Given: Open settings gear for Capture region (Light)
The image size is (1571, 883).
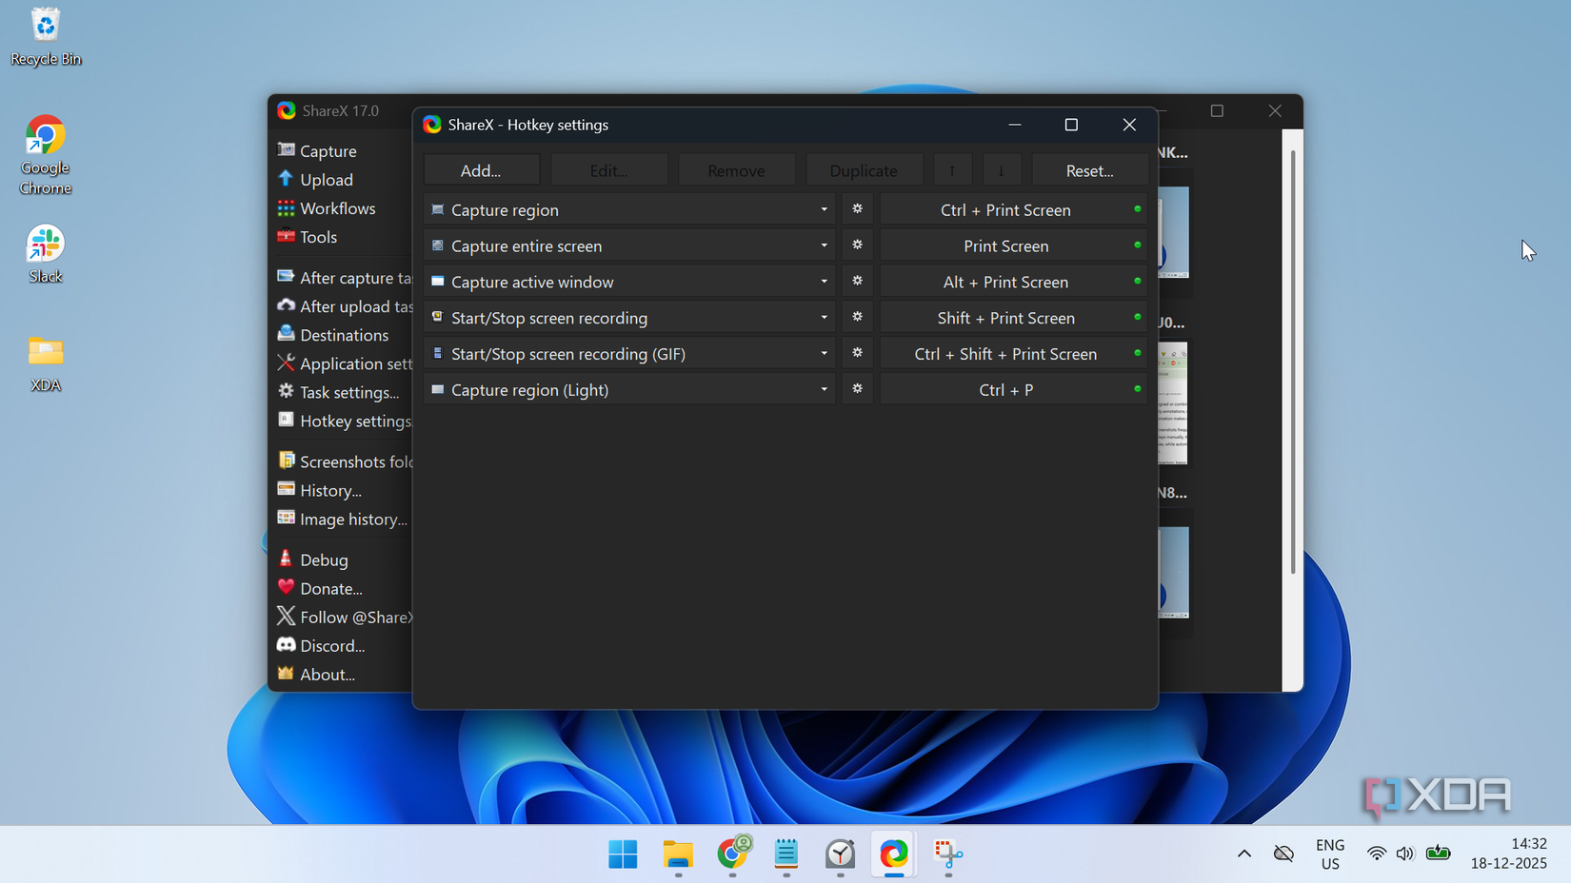Looking at the screenshot, I should pyautogui.click(x=857, y=389).
